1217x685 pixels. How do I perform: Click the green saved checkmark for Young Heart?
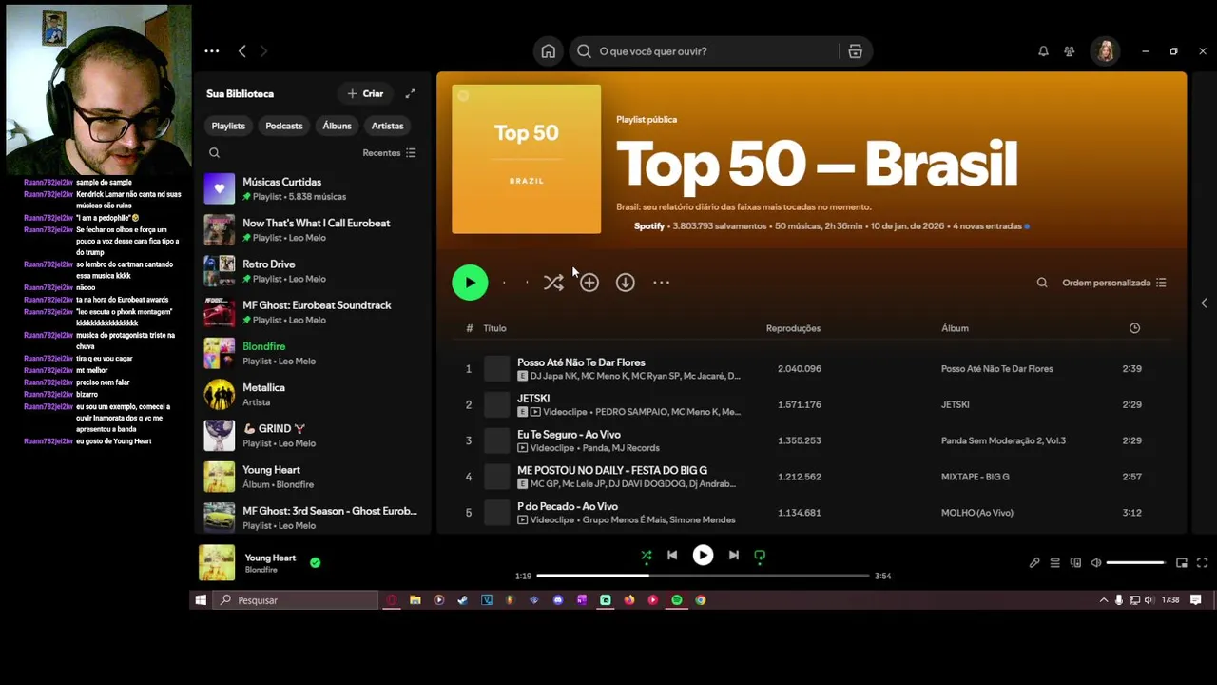click(x=315, y=562)
